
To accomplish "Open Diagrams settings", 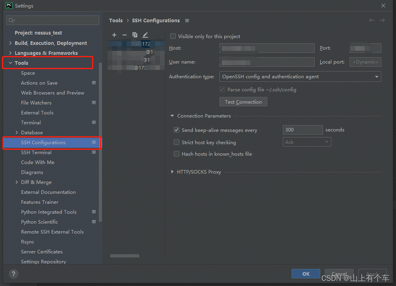I will tap(32, 172).
